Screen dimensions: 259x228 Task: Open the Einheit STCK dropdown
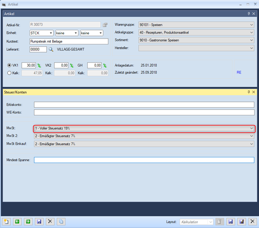(x=51, y=33)
